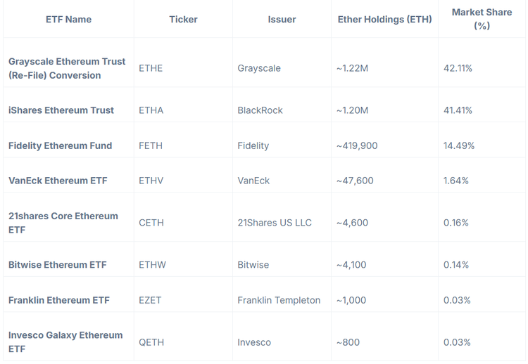
Task: Click the ETHE ticker cell
Action: [151, 68]
